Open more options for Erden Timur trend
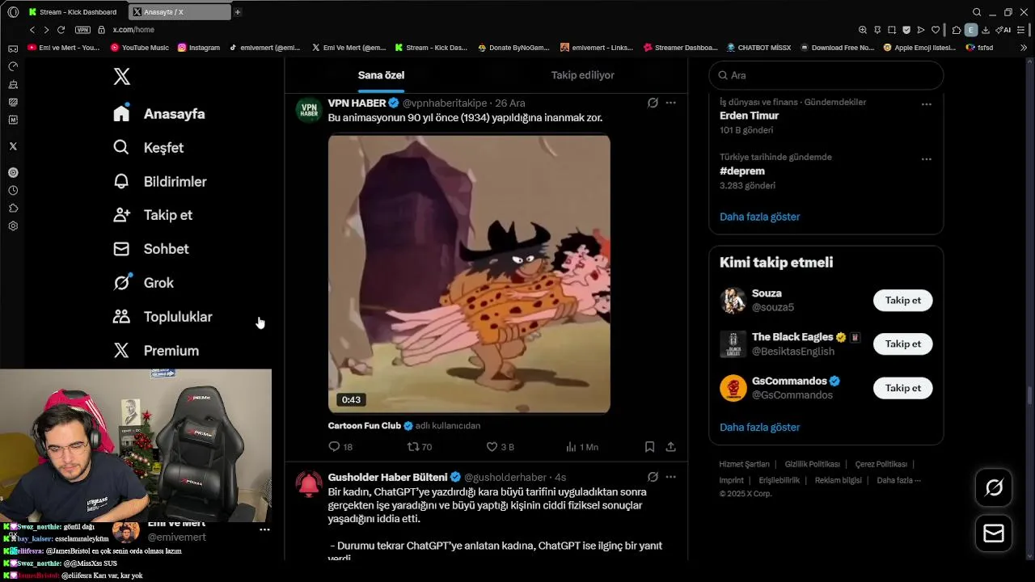The height and width of the screenshot is (582, 1035). 927,103
